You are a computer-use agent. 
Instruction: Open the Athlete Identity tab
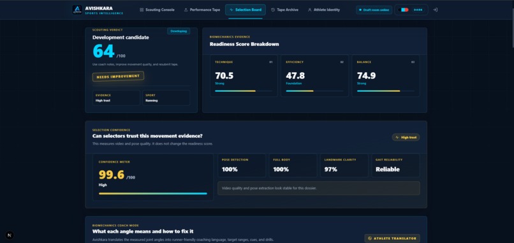pos(324,10)
